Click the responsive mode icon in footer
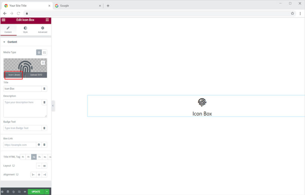This screenshot has height=195, width=305. [19, 192]
